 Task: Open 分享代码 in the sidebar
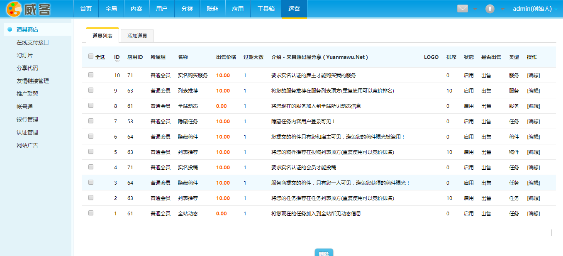[x=27, y=68]
